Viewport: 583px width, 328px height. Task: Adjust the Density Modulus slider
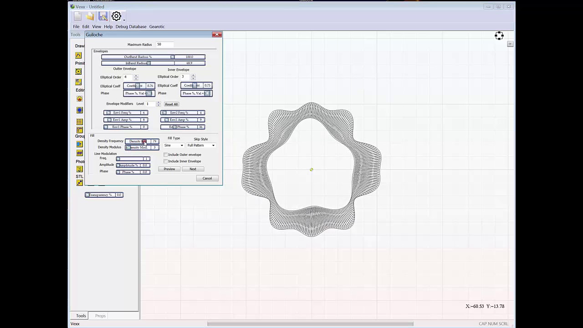[142, 148]
